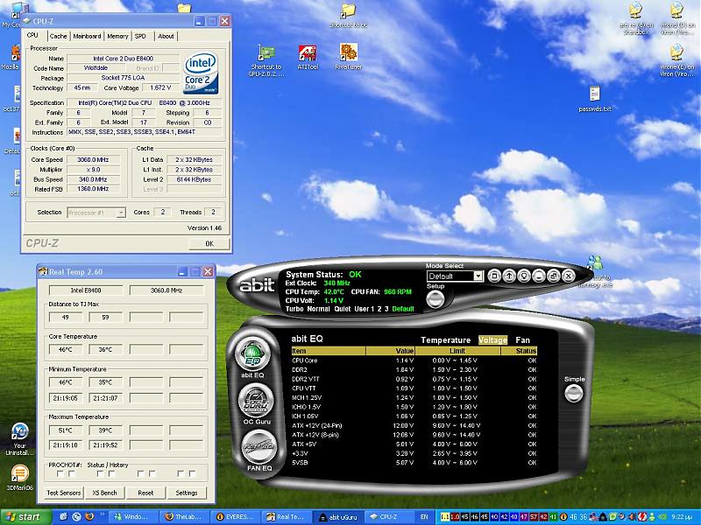
Task: Click the CPU Core row in voltage table
Action: 414,360
